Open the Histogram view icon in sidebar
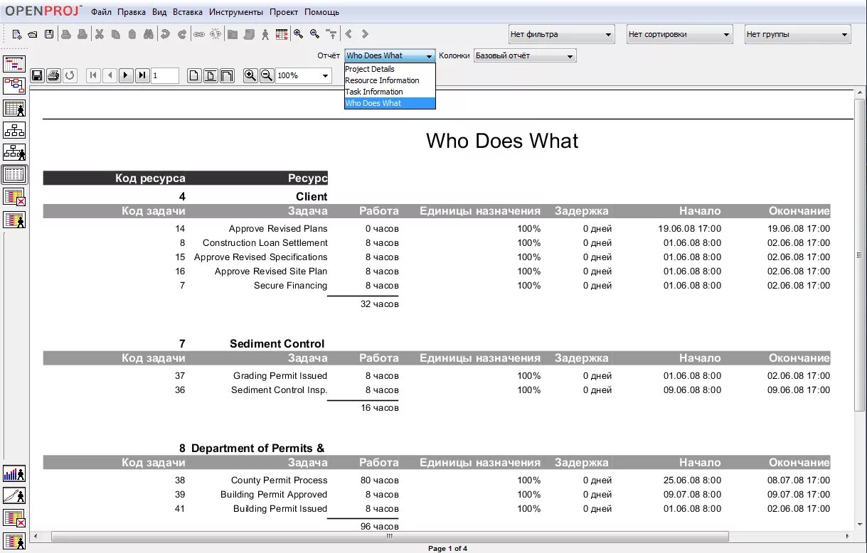 [x=14, y=473]
